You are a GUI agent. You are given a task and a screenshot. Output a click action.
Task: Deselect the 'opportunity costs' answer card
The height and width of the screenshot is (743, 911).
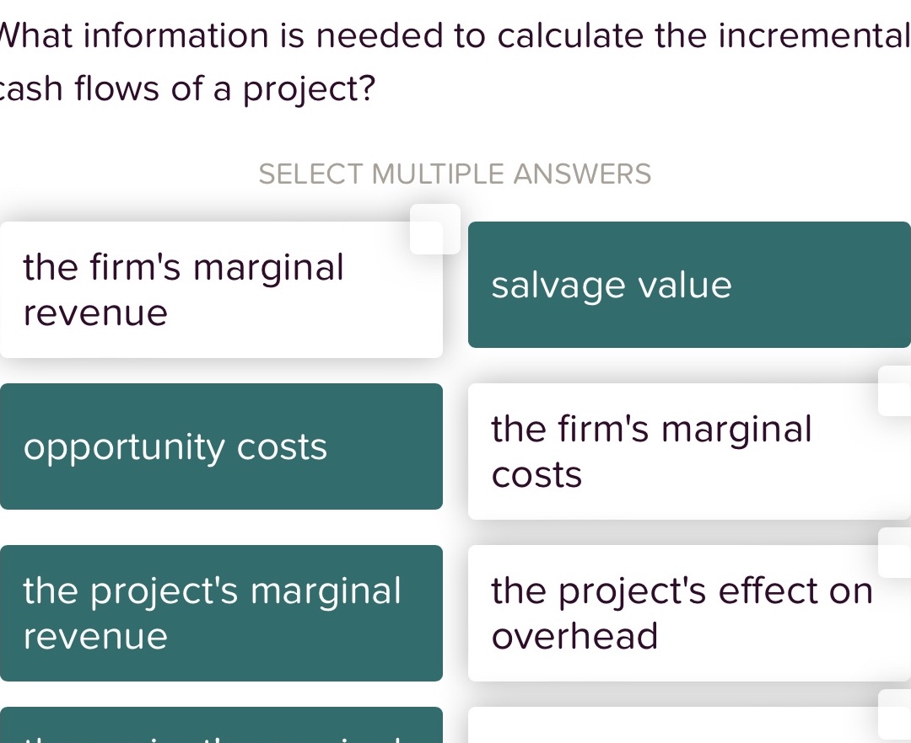(221, 447)
